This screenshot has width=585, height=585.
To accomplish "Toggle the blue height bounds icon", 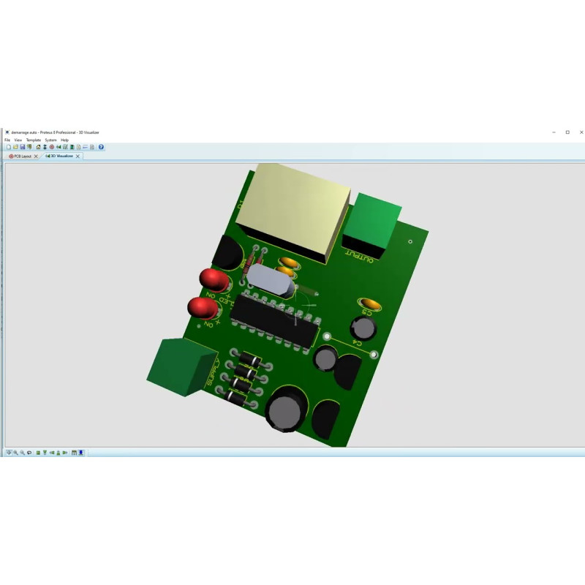I will (x=80, y=453).
